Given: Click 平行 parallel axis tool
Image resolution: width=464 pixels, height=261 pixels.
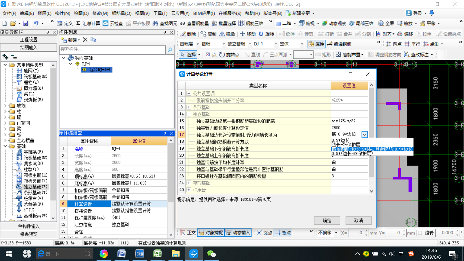Looking at the screenshot, I should point(412,44).
